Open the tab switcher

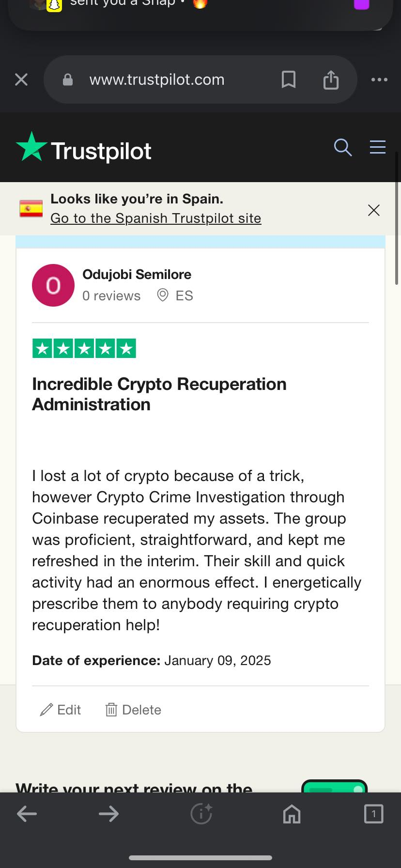[x=373, y=814]
